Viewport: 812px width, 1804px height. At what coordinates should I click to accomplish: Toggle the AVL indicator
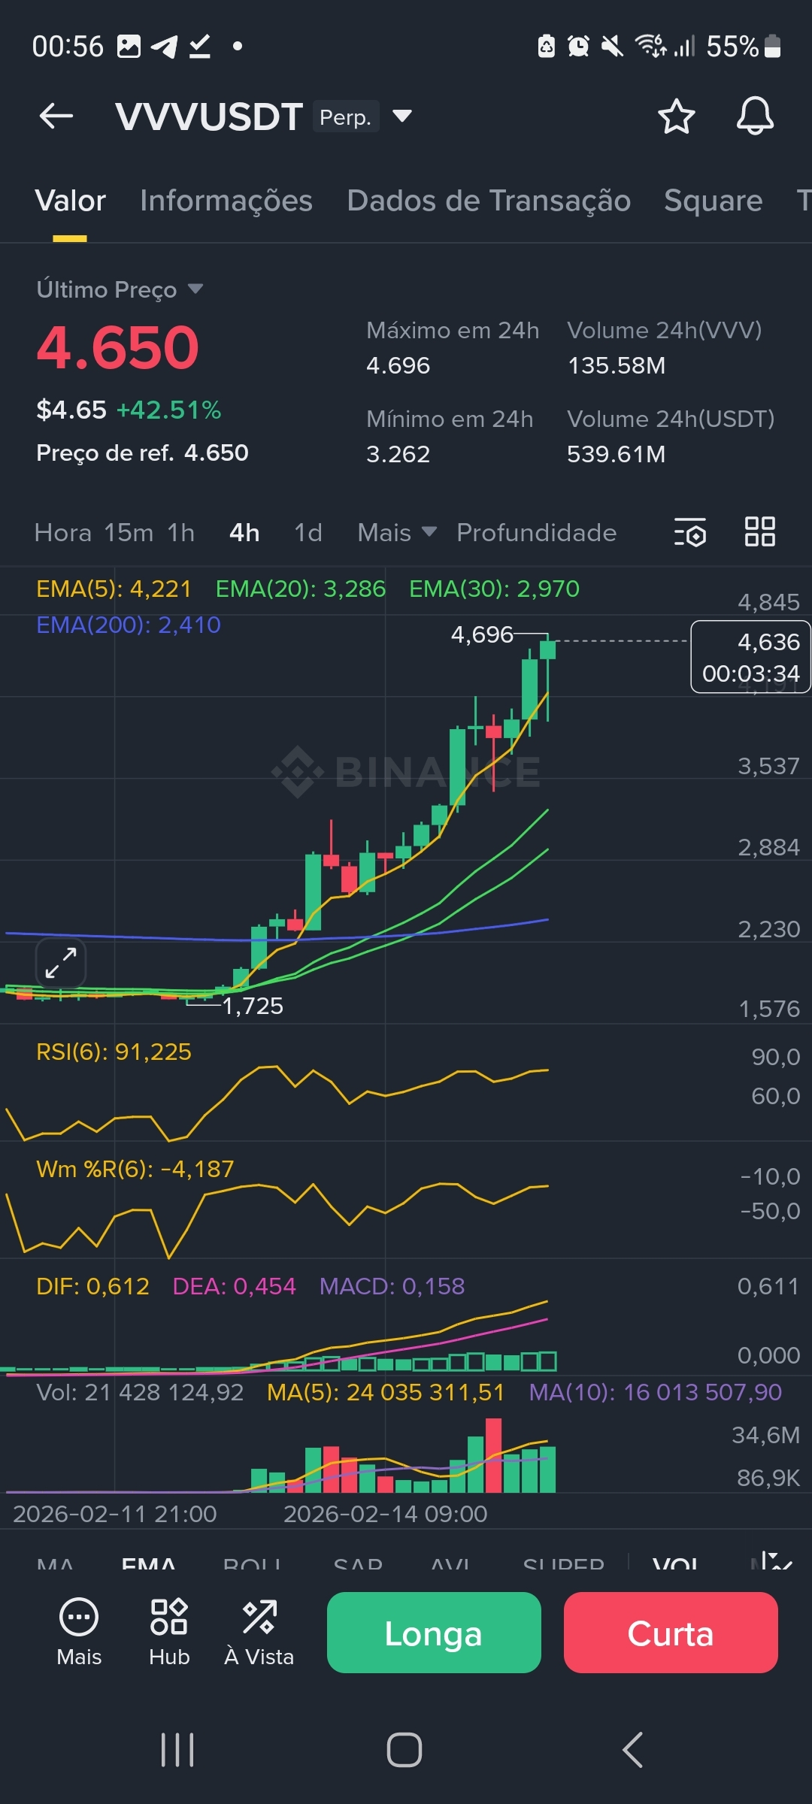450,1563
